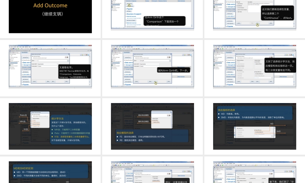
Task: Open the slide captioned "所以，这里选择IV法"
Action: pyautogui.click(x=152, y=172)
